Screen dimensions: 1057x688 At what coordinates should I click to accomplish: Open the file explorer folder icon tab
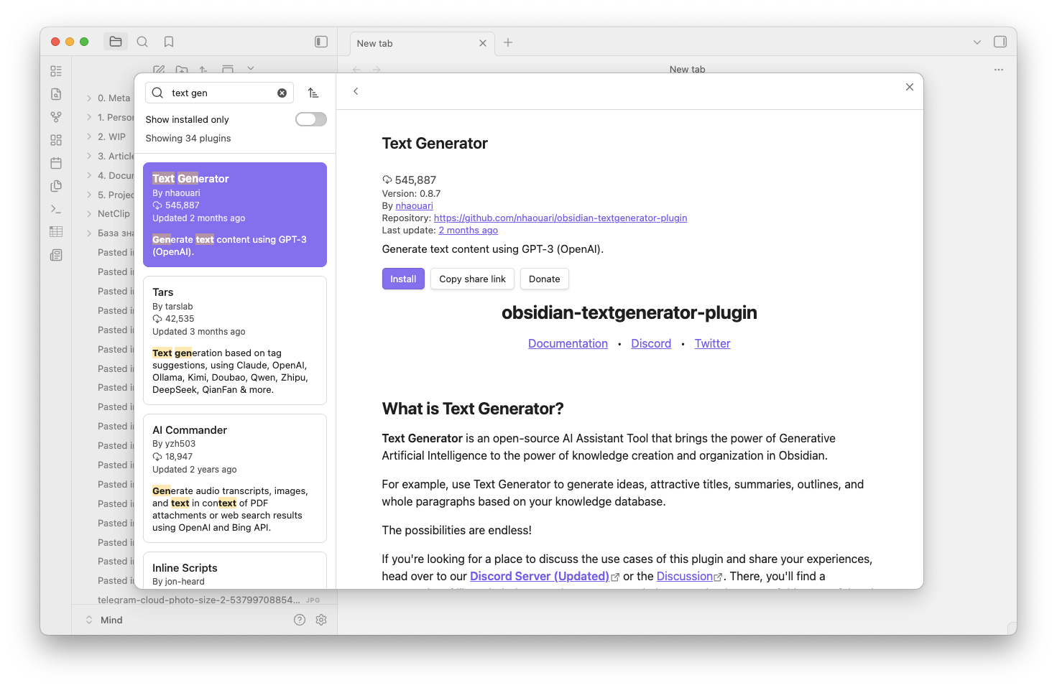pos(116,42)
